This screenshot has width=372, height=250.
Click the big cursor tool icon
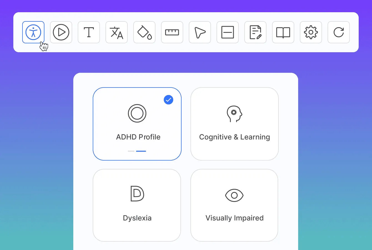(200, 32)
